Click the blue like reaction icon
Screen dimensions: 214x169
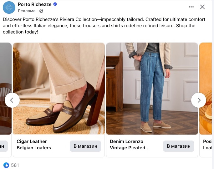tap(6, 165)
